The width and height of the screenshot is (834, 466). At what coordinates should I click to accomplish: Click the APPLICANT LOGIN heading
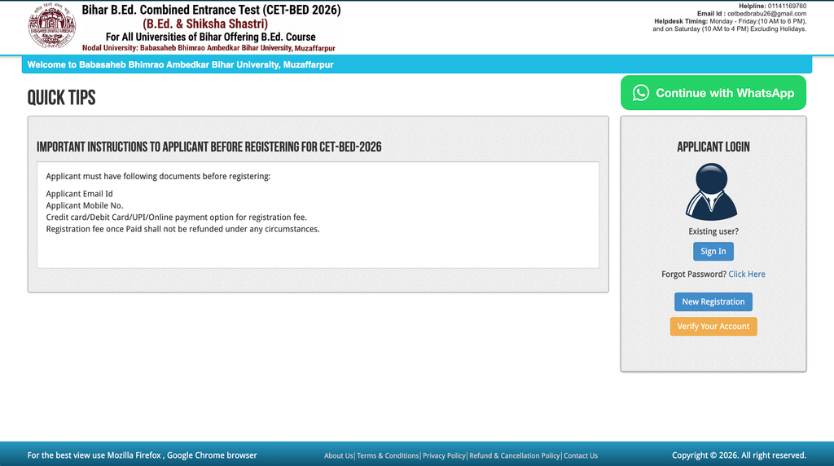[x=713, y=147]
